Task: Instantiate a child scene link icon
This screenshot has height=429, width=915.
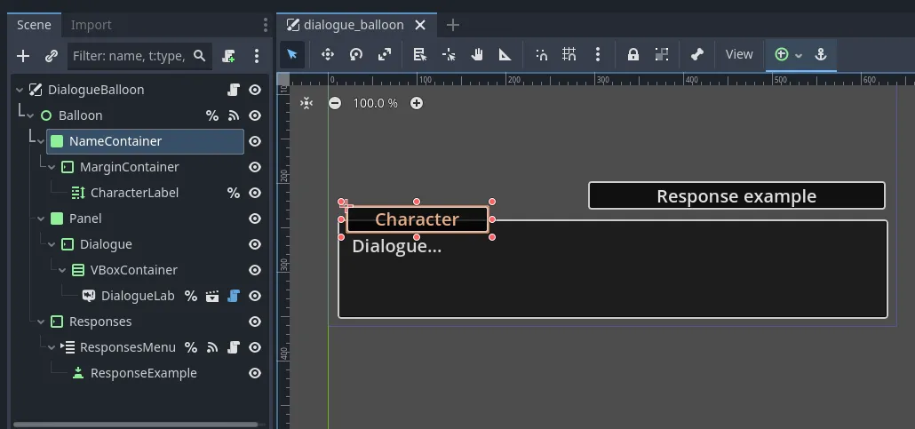Action: click(x=52, y=56)
